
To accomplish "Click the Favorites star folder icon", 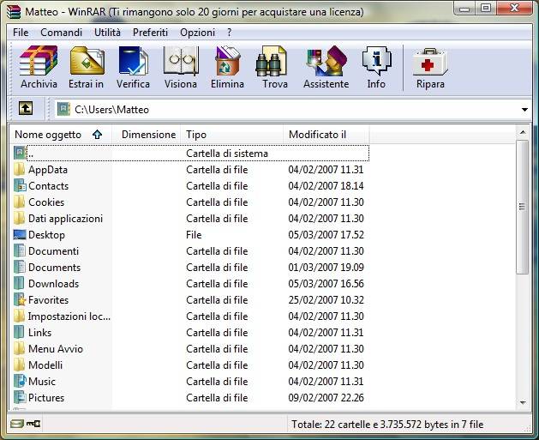I will pyautogui.click(x=20, y=299).
